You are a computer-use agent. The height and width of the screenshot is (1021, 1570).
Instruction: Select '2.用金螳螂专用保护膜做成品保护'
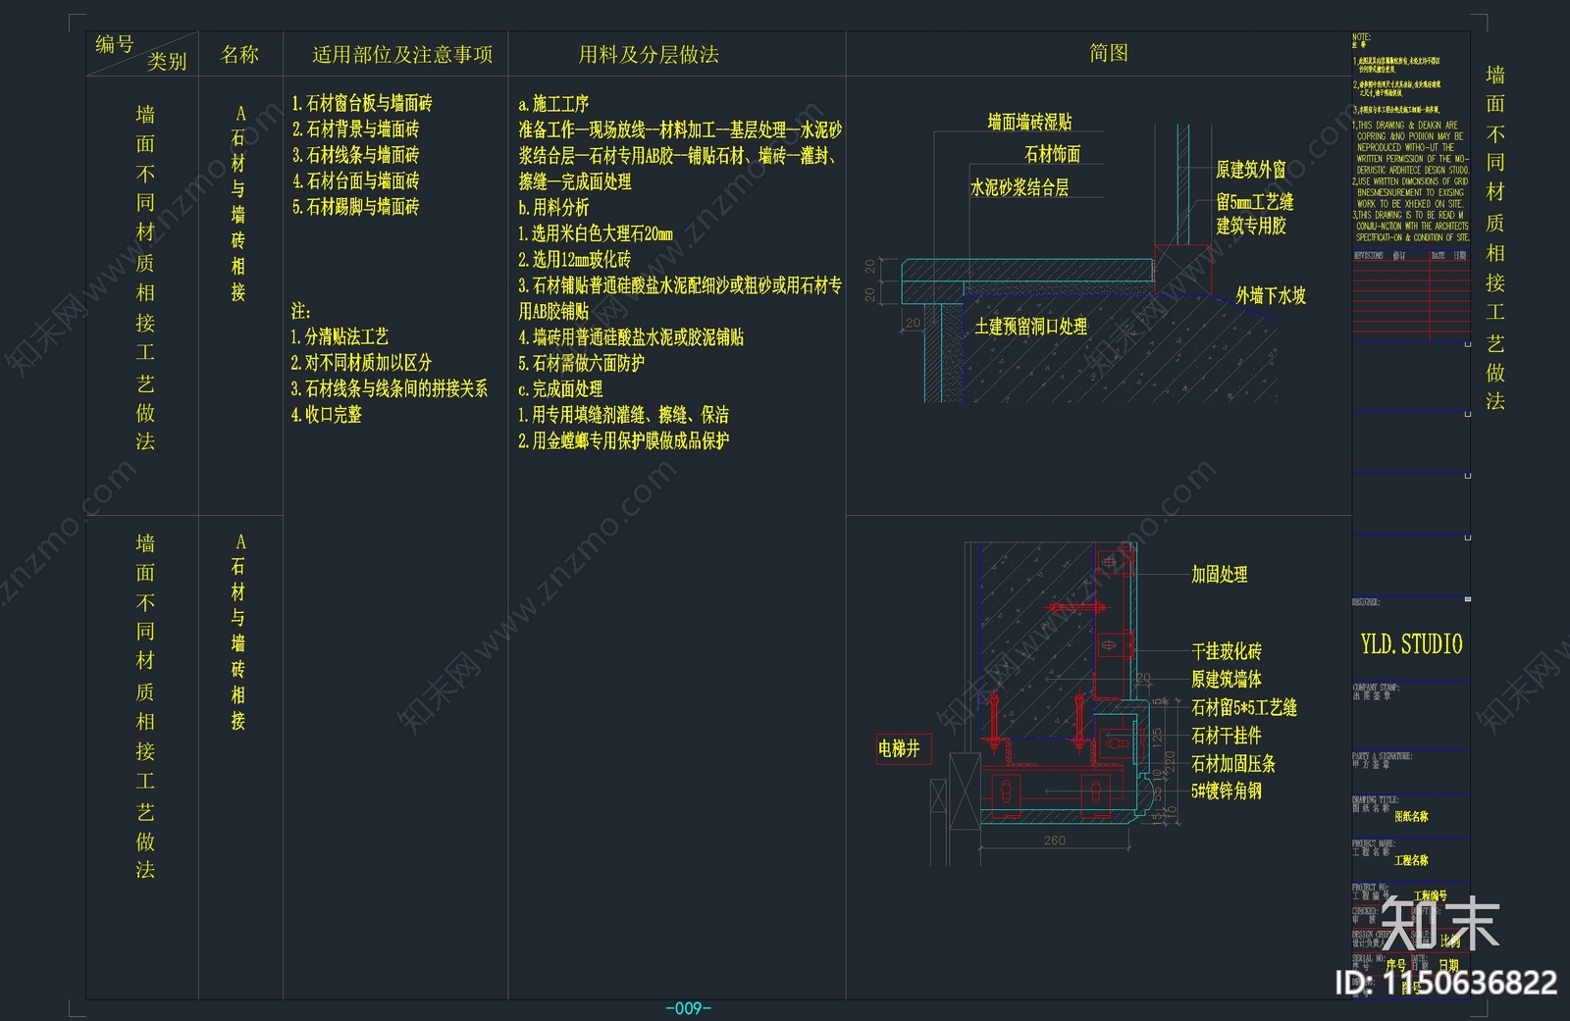(x=624, y=441)
